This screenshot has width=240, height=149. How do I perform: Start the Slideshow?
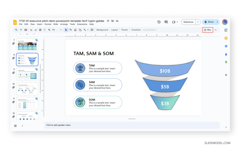click(188, 22)
